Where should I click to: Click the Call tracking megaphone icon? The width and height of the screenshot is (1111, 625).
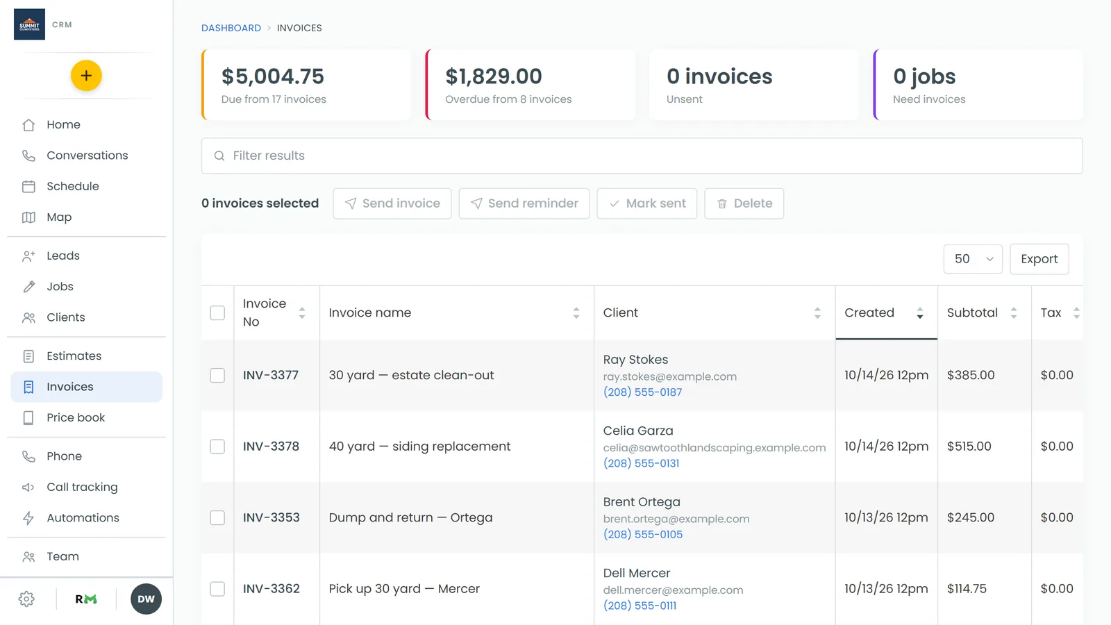[28, 487]
